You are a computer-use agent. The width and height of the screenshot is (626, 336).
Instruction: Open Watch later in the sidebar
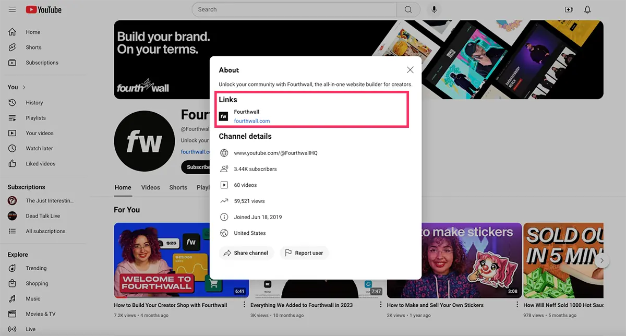39,149
